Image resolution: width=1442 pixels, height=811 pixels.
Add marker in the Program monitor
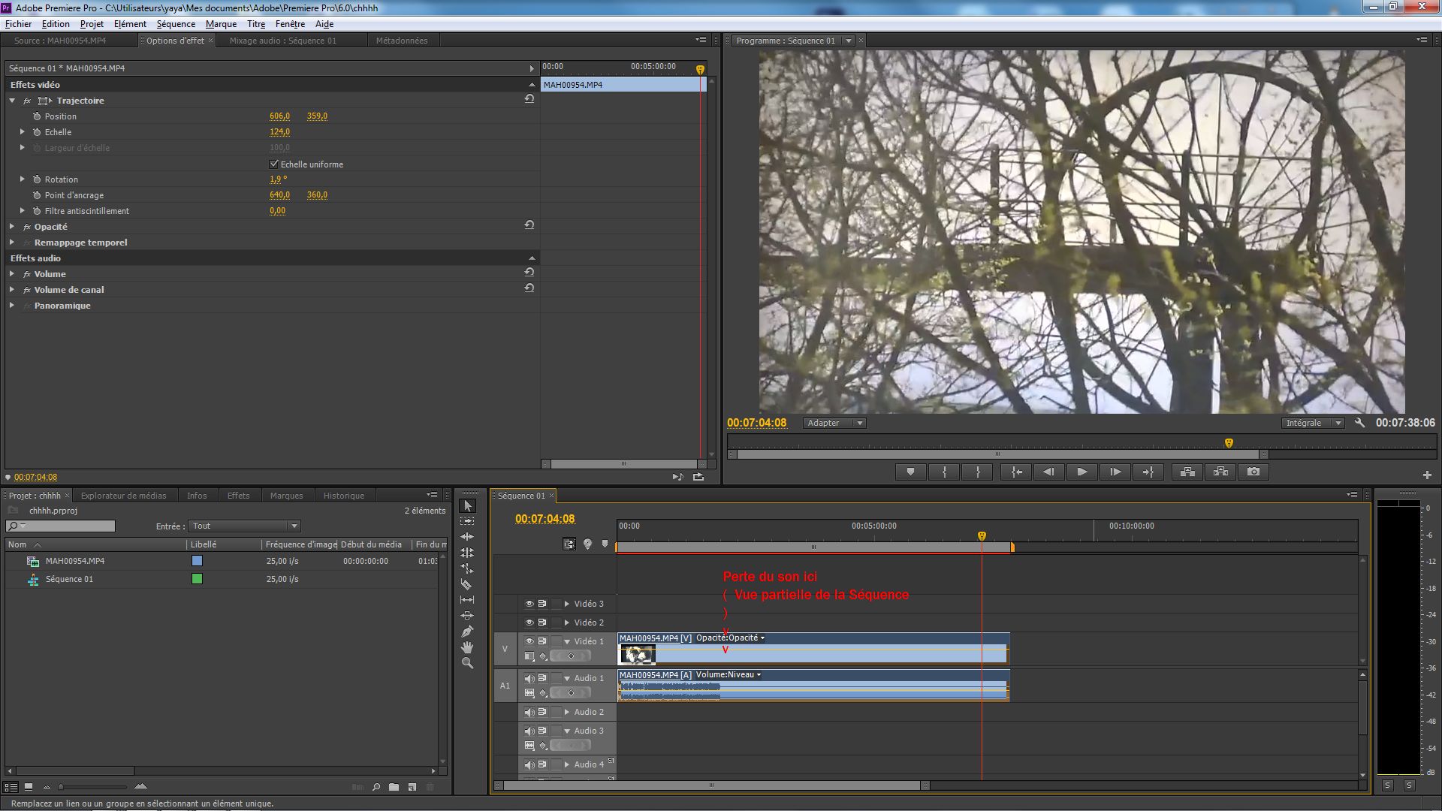pos(911,472)
